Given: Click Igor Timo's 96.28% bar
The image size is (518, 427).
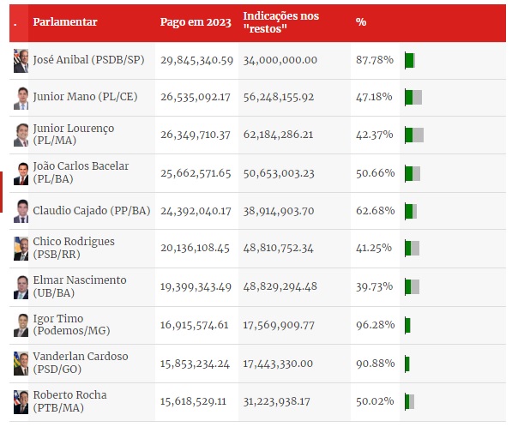Looking at the screenshot, I should pyautogui.click(x=408, y=325).
